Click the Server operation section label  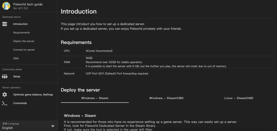click(11, 87)
